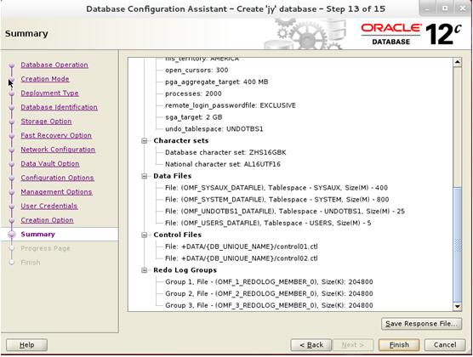Open Network Configuration step
This screenshot has width=473, height=357.
tap(58, 150)
